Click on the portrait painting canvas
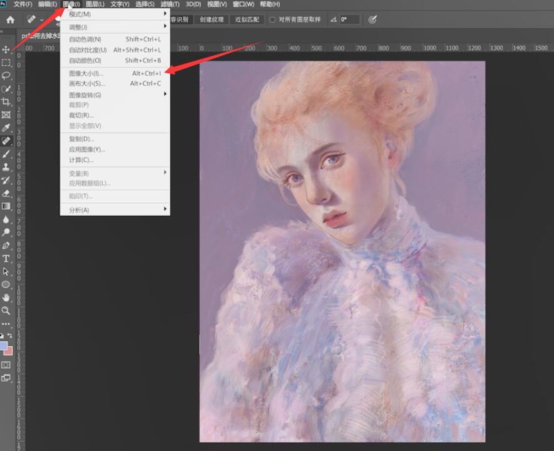This screenshot has width=554, height=451. [342, 251]
